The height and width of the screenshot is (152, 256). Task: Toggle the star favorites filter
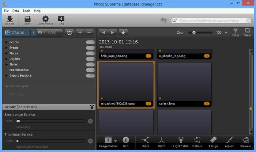124,33
